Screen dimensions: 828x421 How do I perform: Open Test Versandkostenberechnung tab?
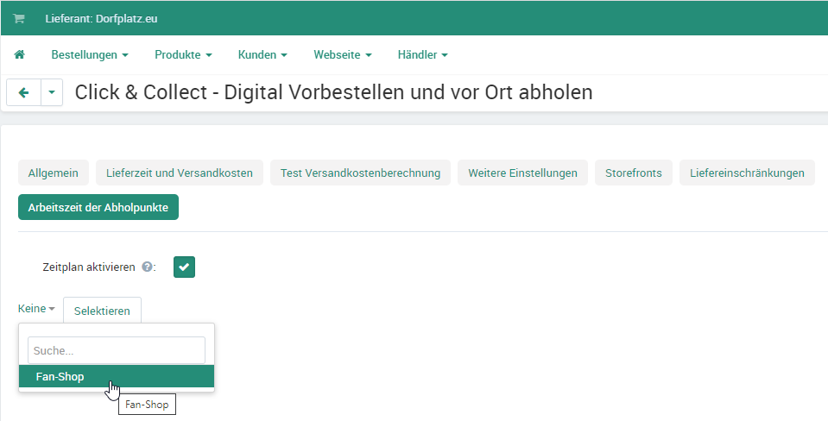[360, 173]
